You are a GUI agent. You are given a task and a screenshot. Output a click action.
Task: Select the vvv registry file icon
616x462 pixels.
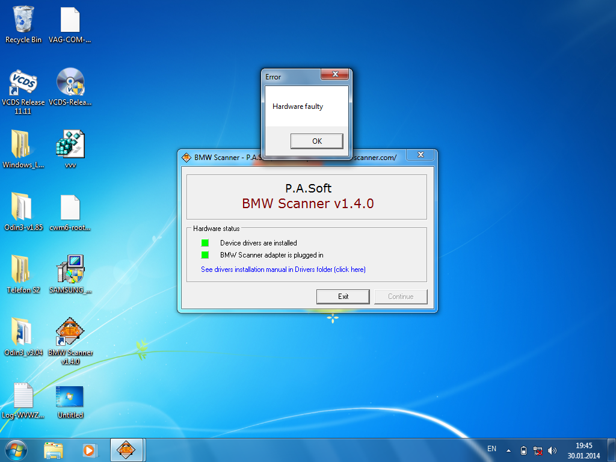point(70,149)
